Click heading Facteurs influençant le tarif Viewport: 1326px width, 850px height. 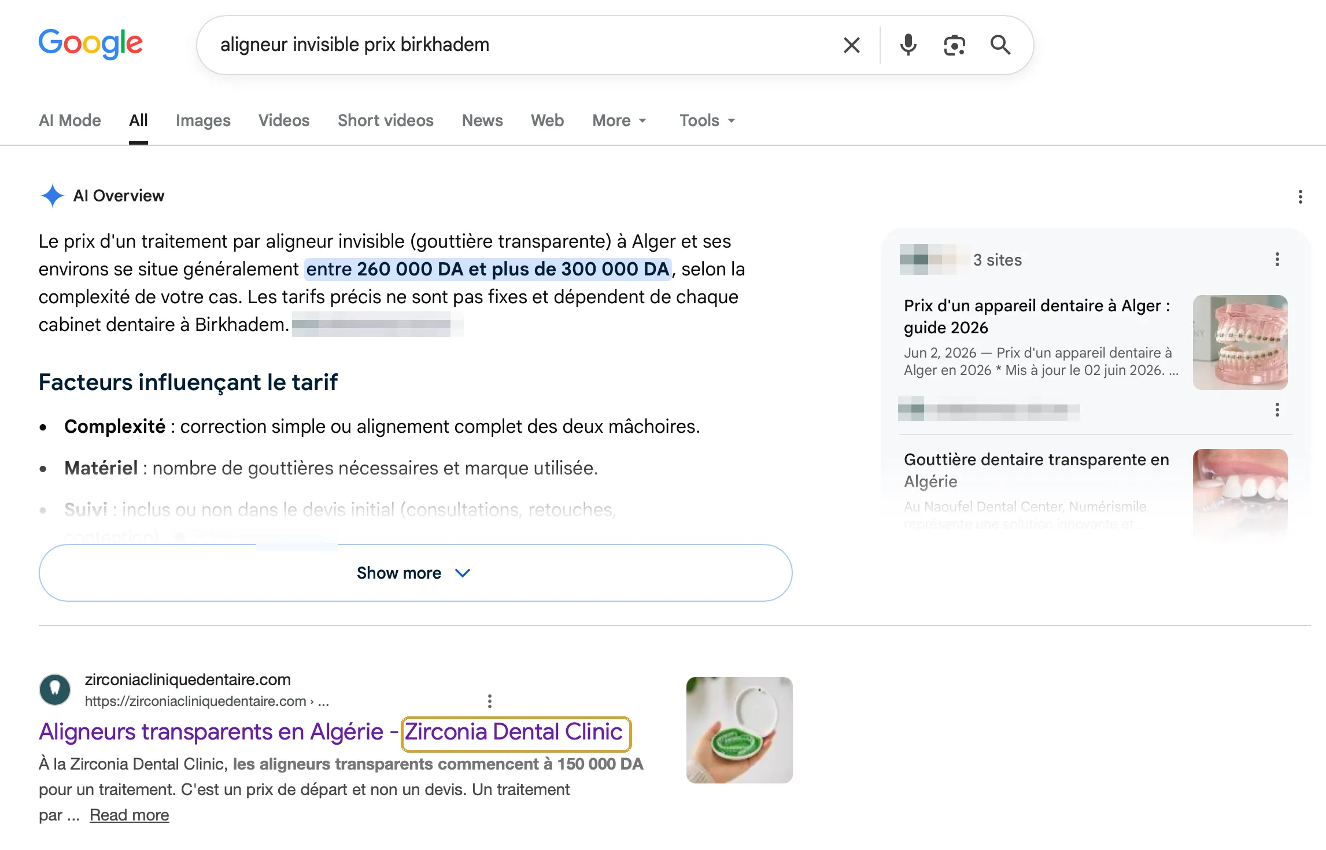[x=188, y=382]
